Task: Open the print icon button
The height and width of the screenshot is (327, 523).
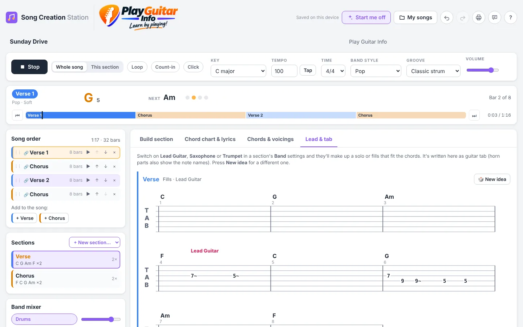Action: point(479,17)
